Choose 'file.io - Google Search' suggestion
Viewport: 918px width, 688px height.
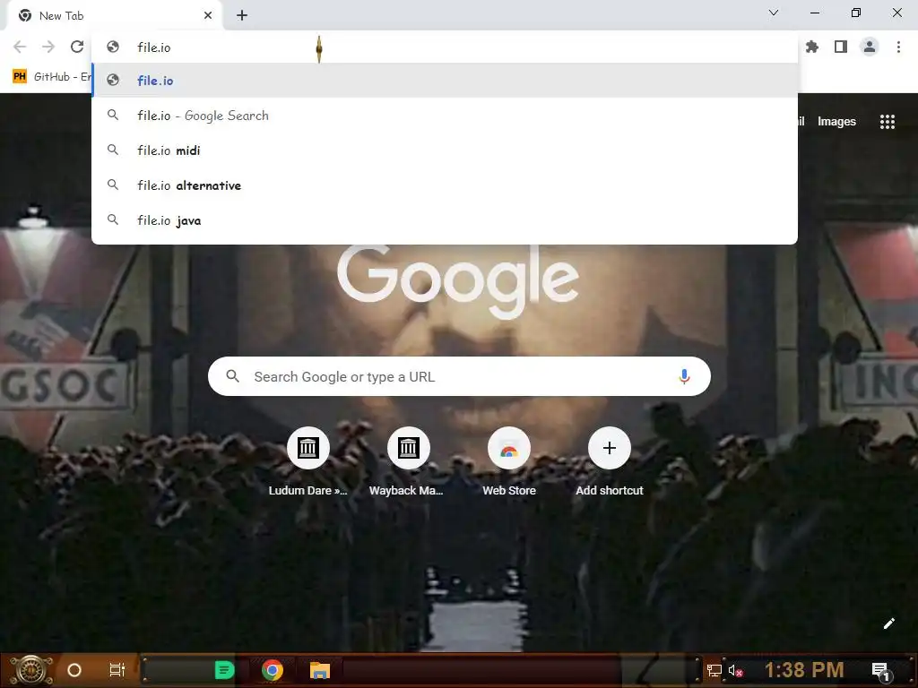[445, 116]
